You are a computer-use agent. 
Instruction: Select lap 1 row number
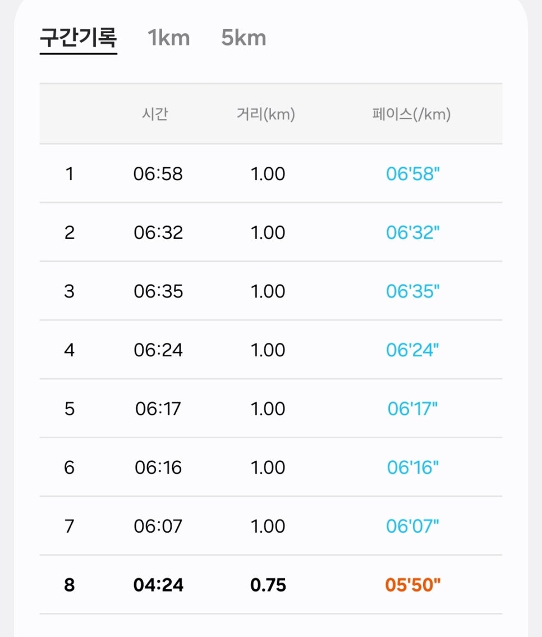(70, 174)
